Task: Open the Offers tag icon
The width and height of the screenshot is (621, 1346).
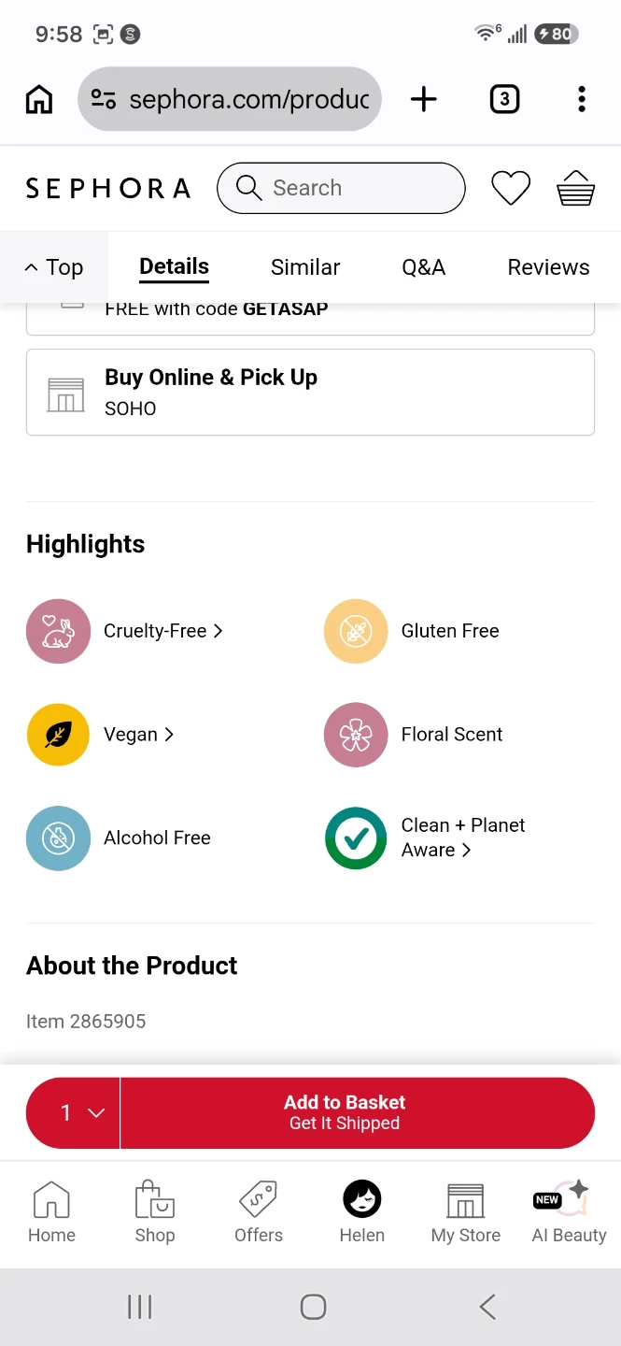Action: point(259,1198)
